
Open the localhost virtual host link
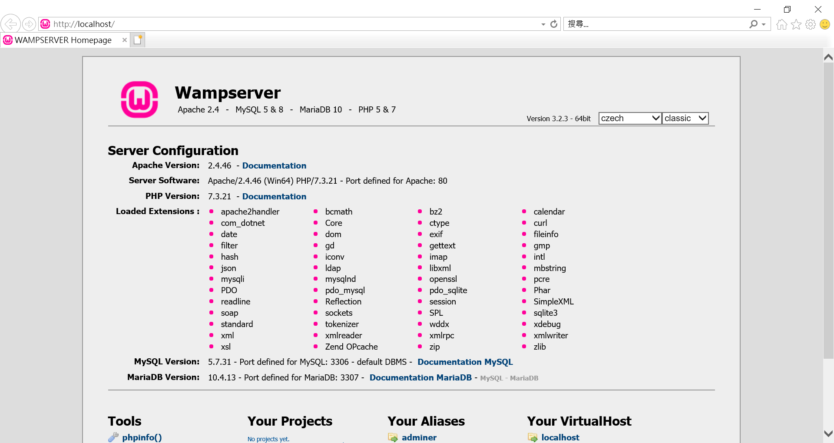pos(560,437)
